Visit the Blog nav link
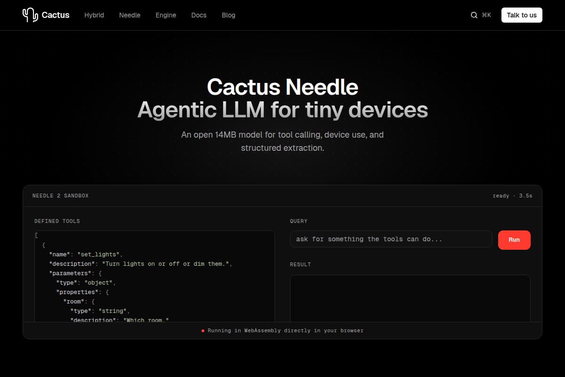 [x=228, y=15]
